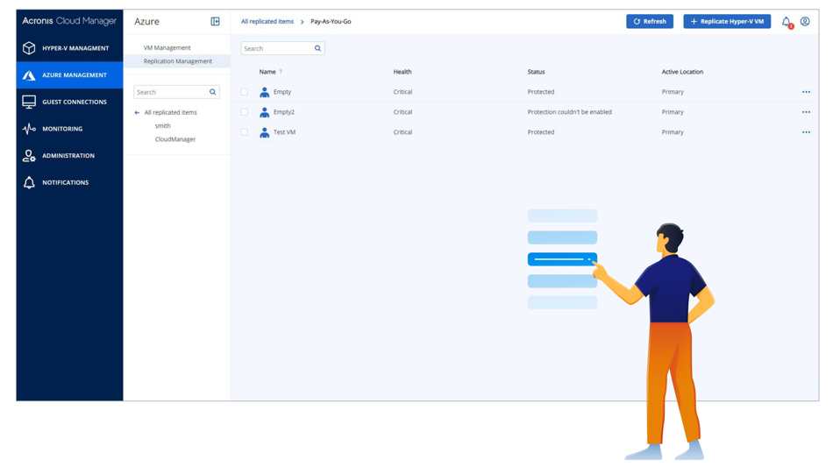Click the VM icon beside Empty2

coord(264,112)
